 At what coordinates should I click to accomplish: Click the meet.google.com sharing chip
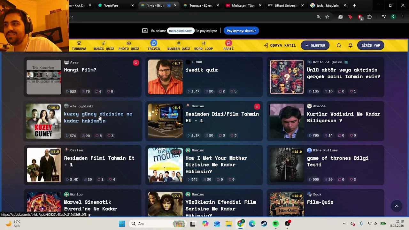click(x=181, y=31)
